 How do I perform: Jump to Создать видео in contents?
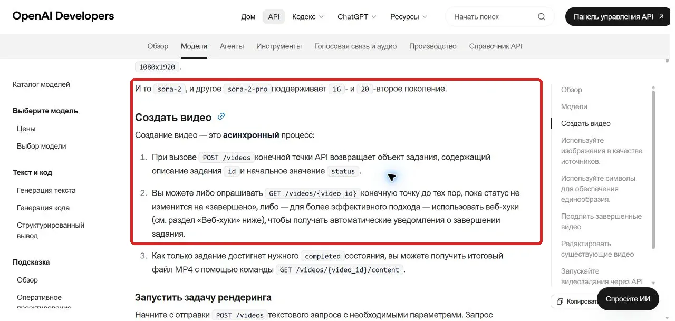coord(586,123)
